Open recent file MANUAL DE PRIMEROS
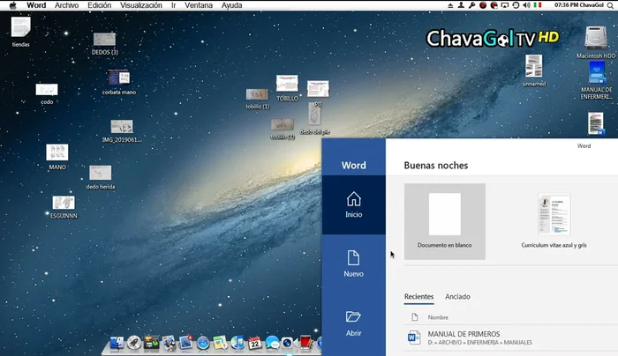618x356 pixels. pyautogui.click(x=463, y=334)
